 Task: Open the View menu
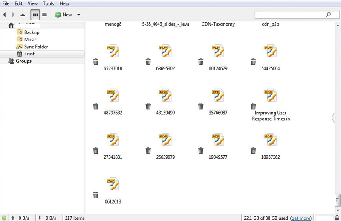pos(33,3)
